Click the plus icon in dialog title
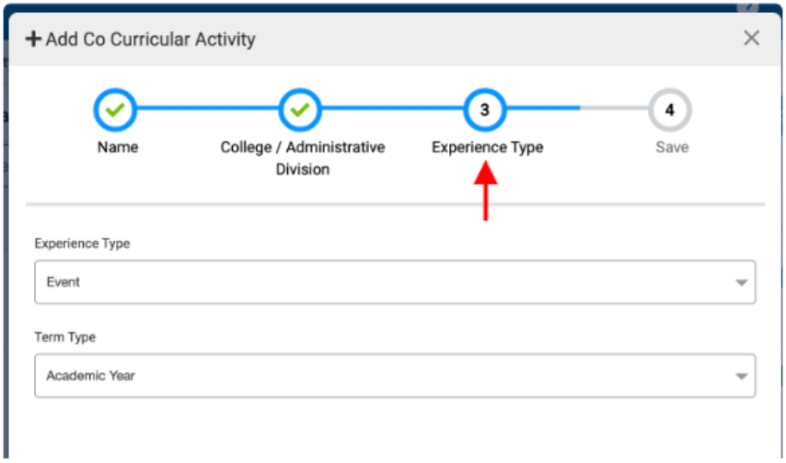Viewport: 786px width, 463px height. (x=33, y=40)
